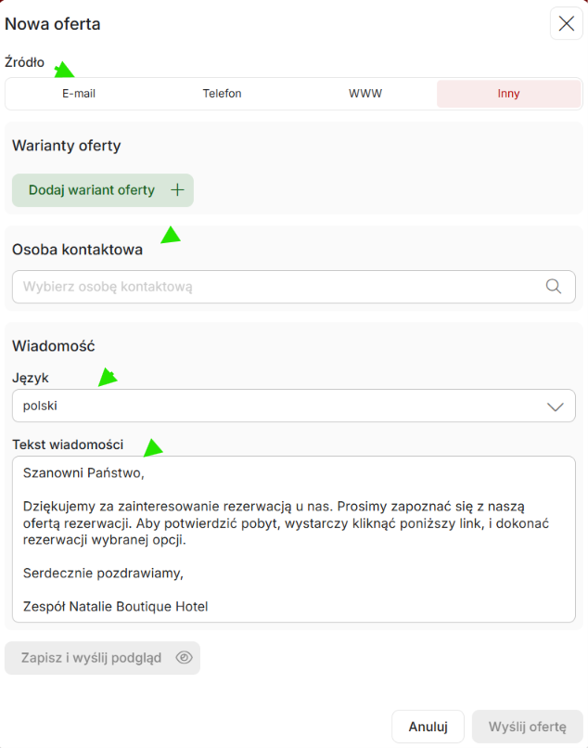This screenshot has height=748, width=588.
Task: Click the plus icon in Dodaj wariant oferty
Action: [x=177, y=190]
